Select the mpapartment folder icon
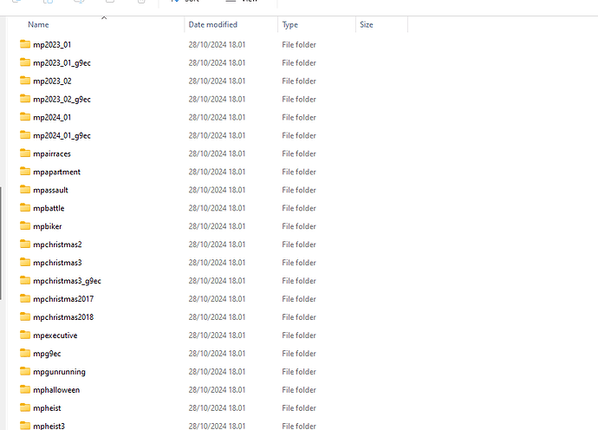 [25, 172]
